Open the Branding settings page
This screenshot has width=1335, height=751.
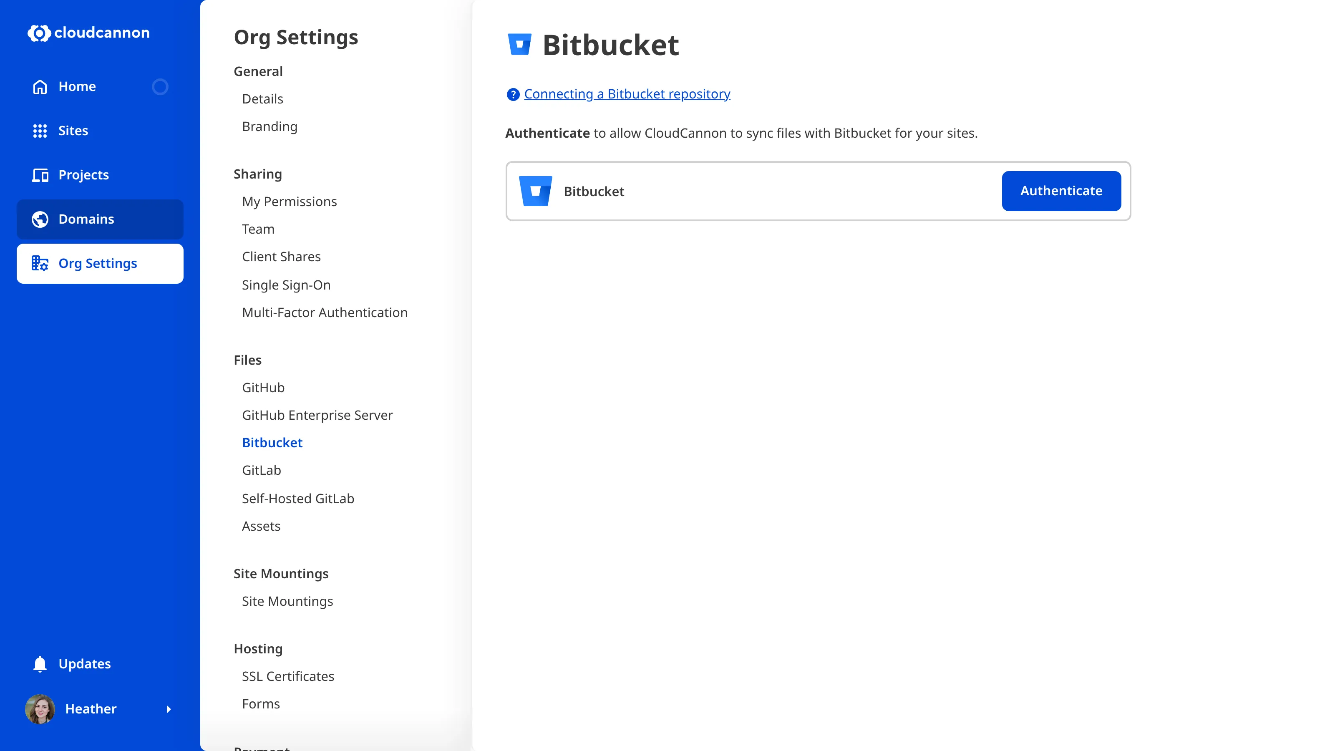270,126
